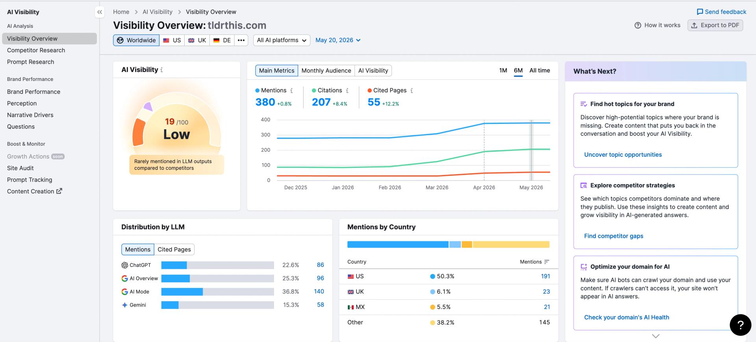
Task: Click the US flag in the region selector
Action: pos(166,40)
